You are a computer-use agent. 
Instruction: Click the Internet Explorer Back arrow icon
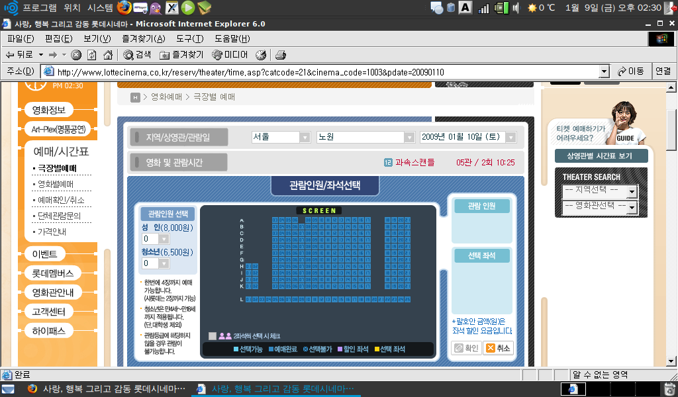tap(9, 55)
